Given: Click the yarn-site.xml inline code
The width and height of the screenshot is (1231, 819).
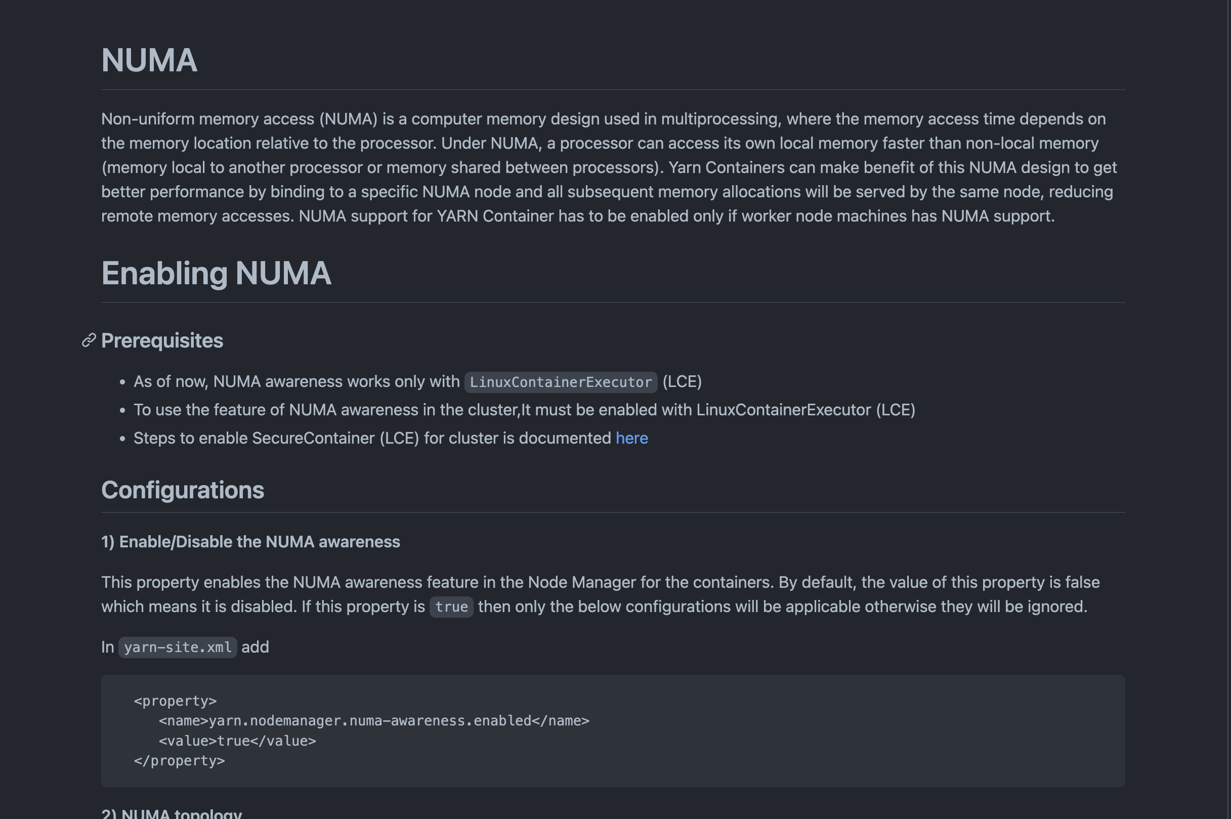Looking at the screenshot, I should [178, 648].
